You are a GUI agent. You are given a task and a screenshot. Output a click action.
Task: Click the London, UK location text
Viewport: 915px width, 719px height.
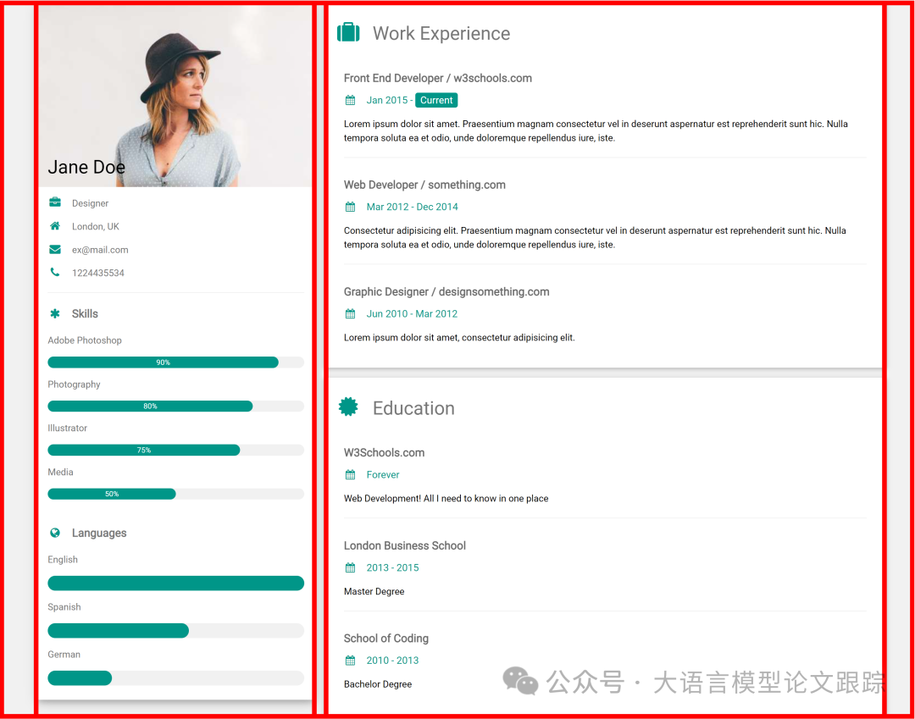[x=95, y=226]
